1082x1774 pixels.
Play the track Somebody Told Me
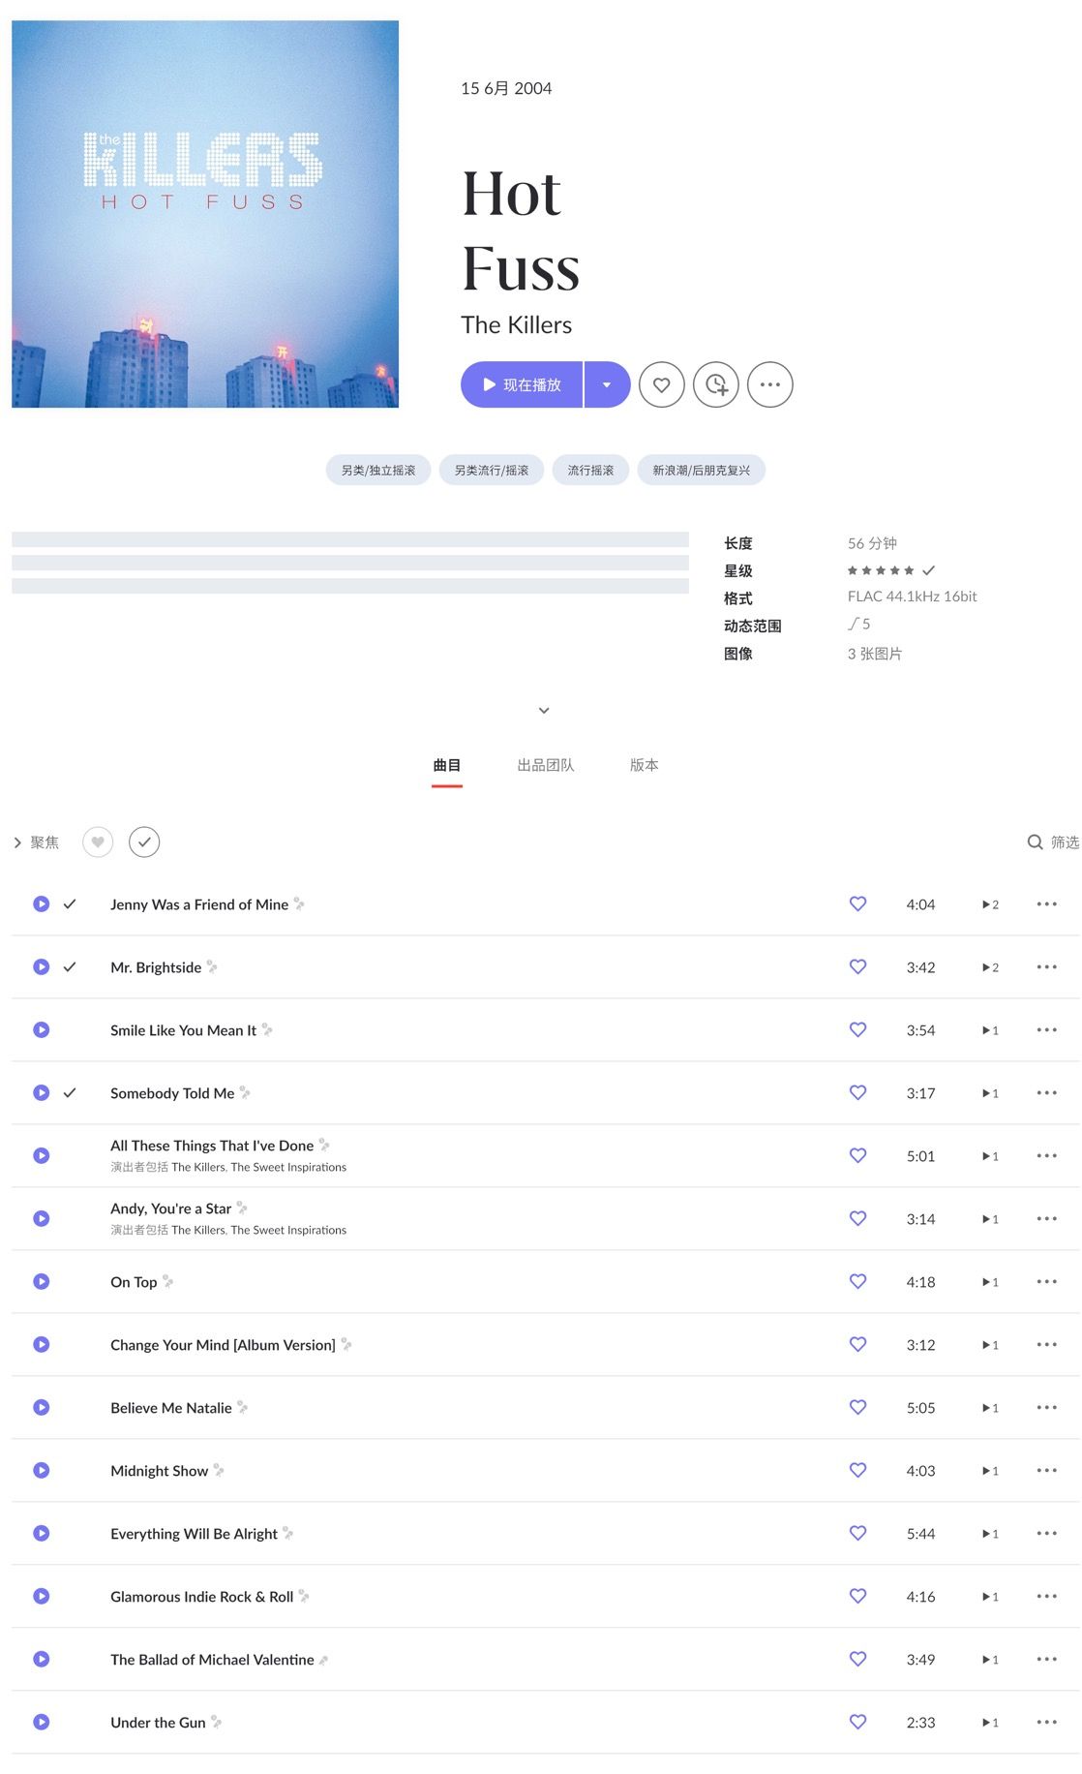point(42,1092)
